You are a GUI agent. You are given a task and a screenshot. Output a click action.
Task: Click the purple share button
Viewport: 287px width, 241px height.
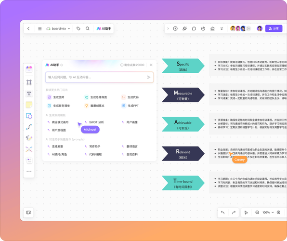click(x=274, y=28)
